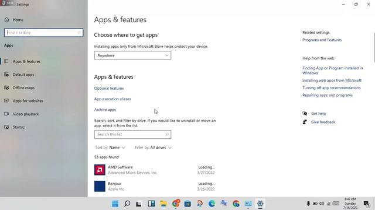Image resolution: width=375 pixels, height=210 pixels.
Task: Click the Get help chat icon
Action: [305, 113]
